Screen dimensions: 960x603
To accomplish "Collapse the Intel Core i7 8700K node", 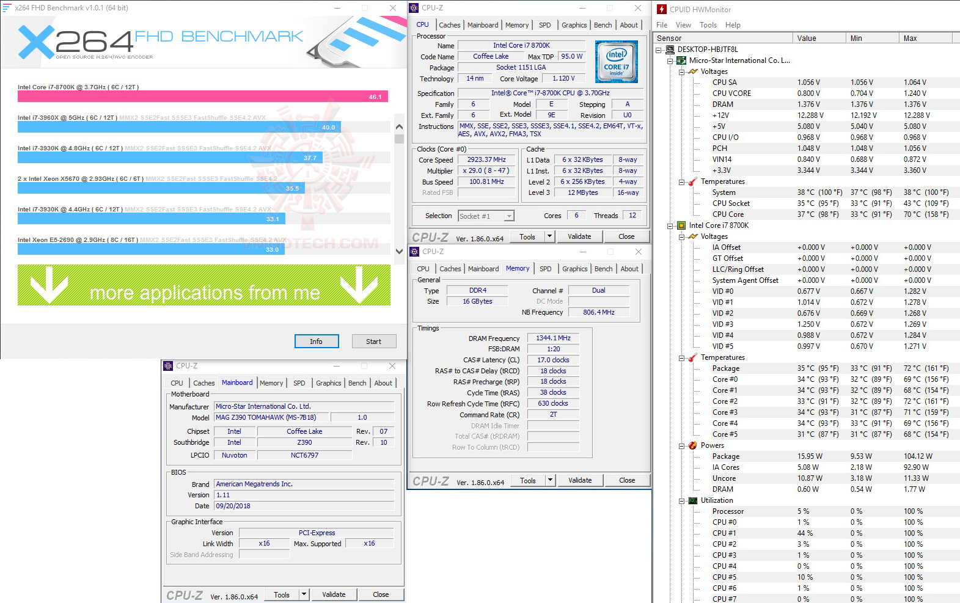I will pos(670,226).
